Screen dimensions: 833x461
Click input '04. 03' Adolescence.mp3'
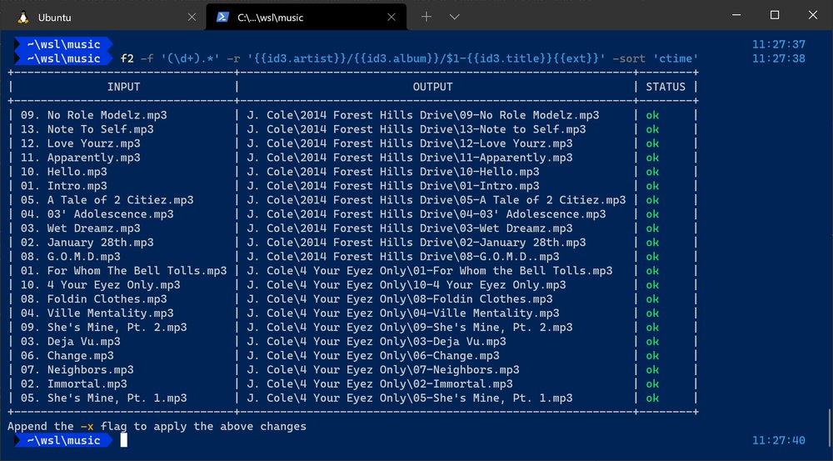click(x=97, y=213)
